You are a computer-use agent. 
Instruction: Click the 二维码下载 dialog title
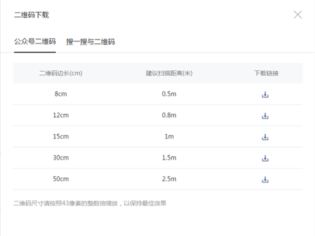pos(31,15)
